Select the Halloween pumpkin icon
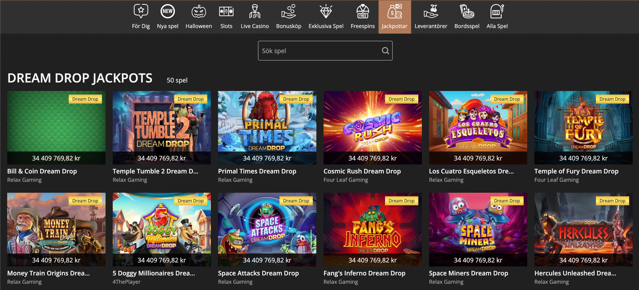Screen dimensions: 639x290 tap(199, 11)
